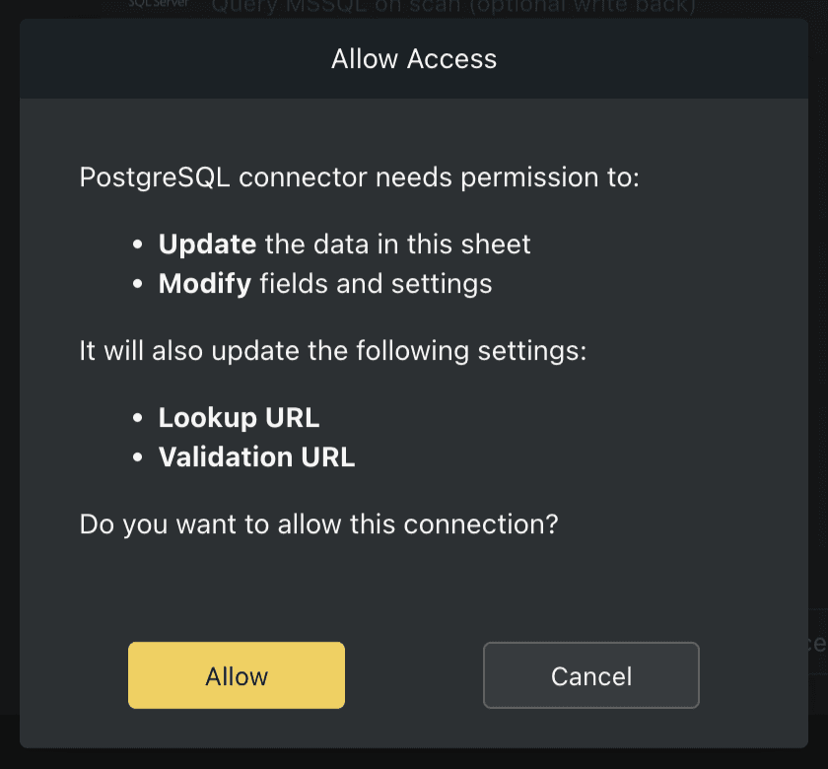Select the Allow Access dialog title
Screen dimensions: 828x769
(413, 58)
